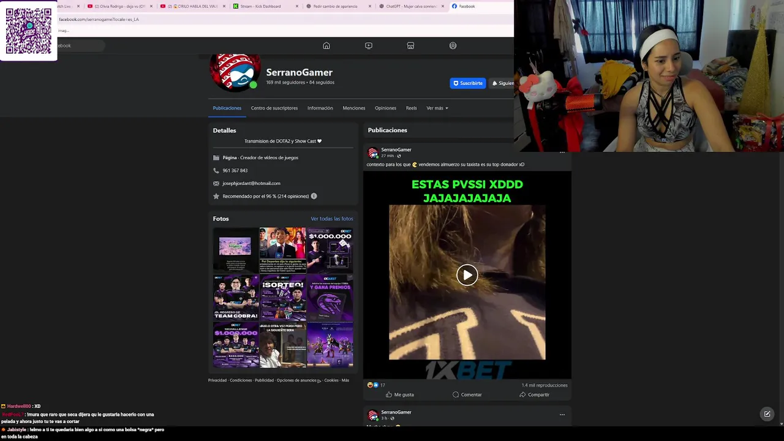Click the Suscribirte button
Screen dimensions: 784x441
pos(468,83)
